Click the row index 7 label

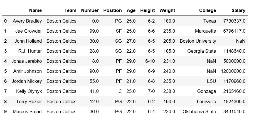6,91
